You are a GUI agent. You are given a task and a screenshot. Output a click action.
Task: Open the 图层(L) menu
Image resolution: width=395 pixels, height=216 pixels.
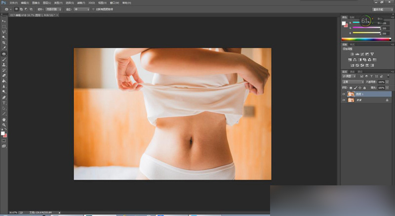(47, 3)
